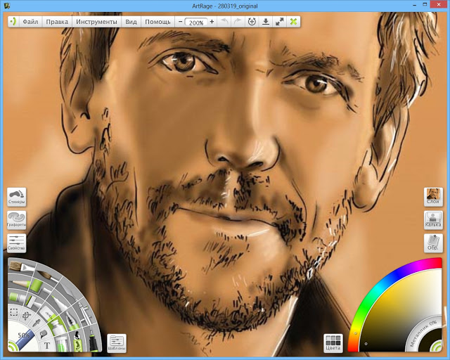Open the Свойства settings panel
Screen dimensions: 450x360
(x=17, y=243)
